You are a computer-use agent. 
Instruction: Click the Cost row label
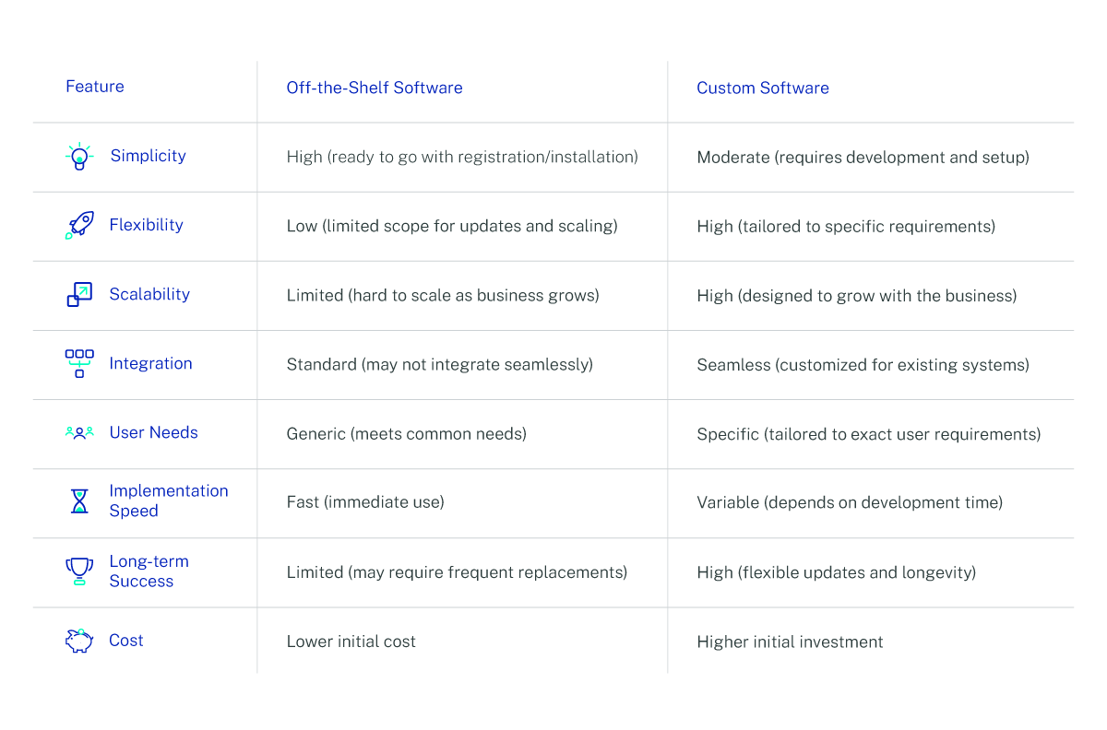126,641
